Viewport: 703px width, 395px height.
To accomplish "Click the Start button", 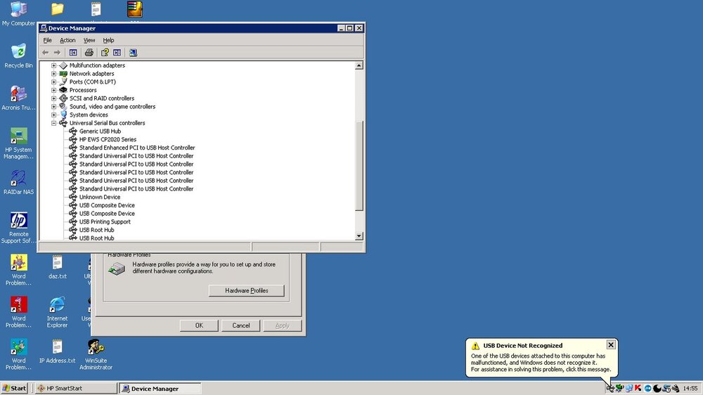I will pyautogui.click(x=14, y=388).
